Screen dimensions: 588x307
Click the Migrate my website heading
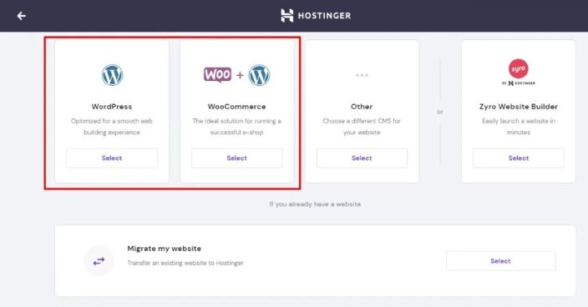165,249
